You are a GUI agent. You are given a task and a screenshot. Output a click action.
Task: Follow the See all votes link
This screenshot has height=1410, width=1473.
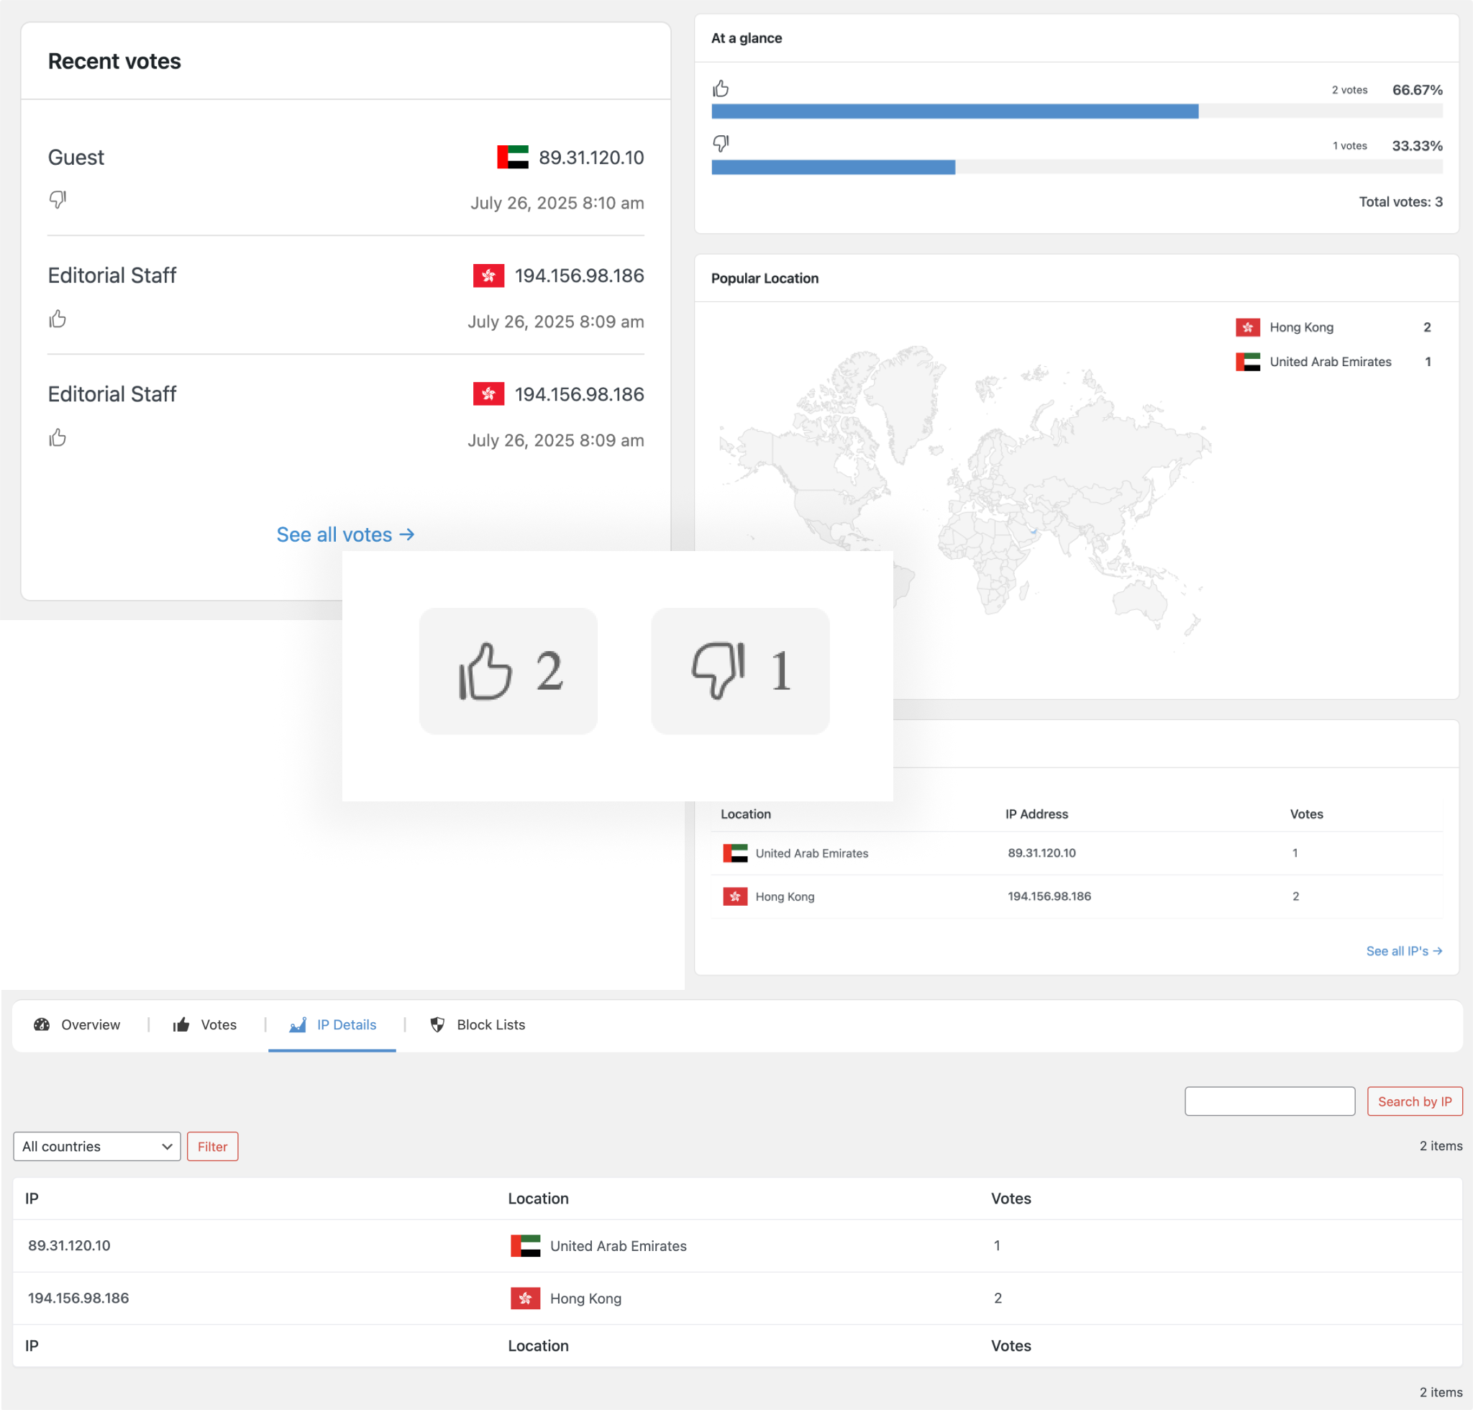tap(345, 535)
